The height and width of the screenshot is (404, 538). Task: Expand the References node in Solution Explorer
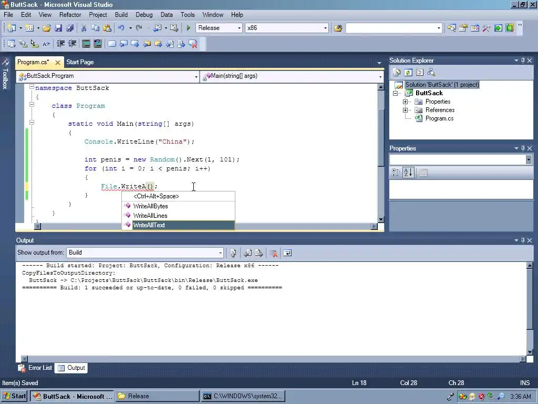[406, 110]
